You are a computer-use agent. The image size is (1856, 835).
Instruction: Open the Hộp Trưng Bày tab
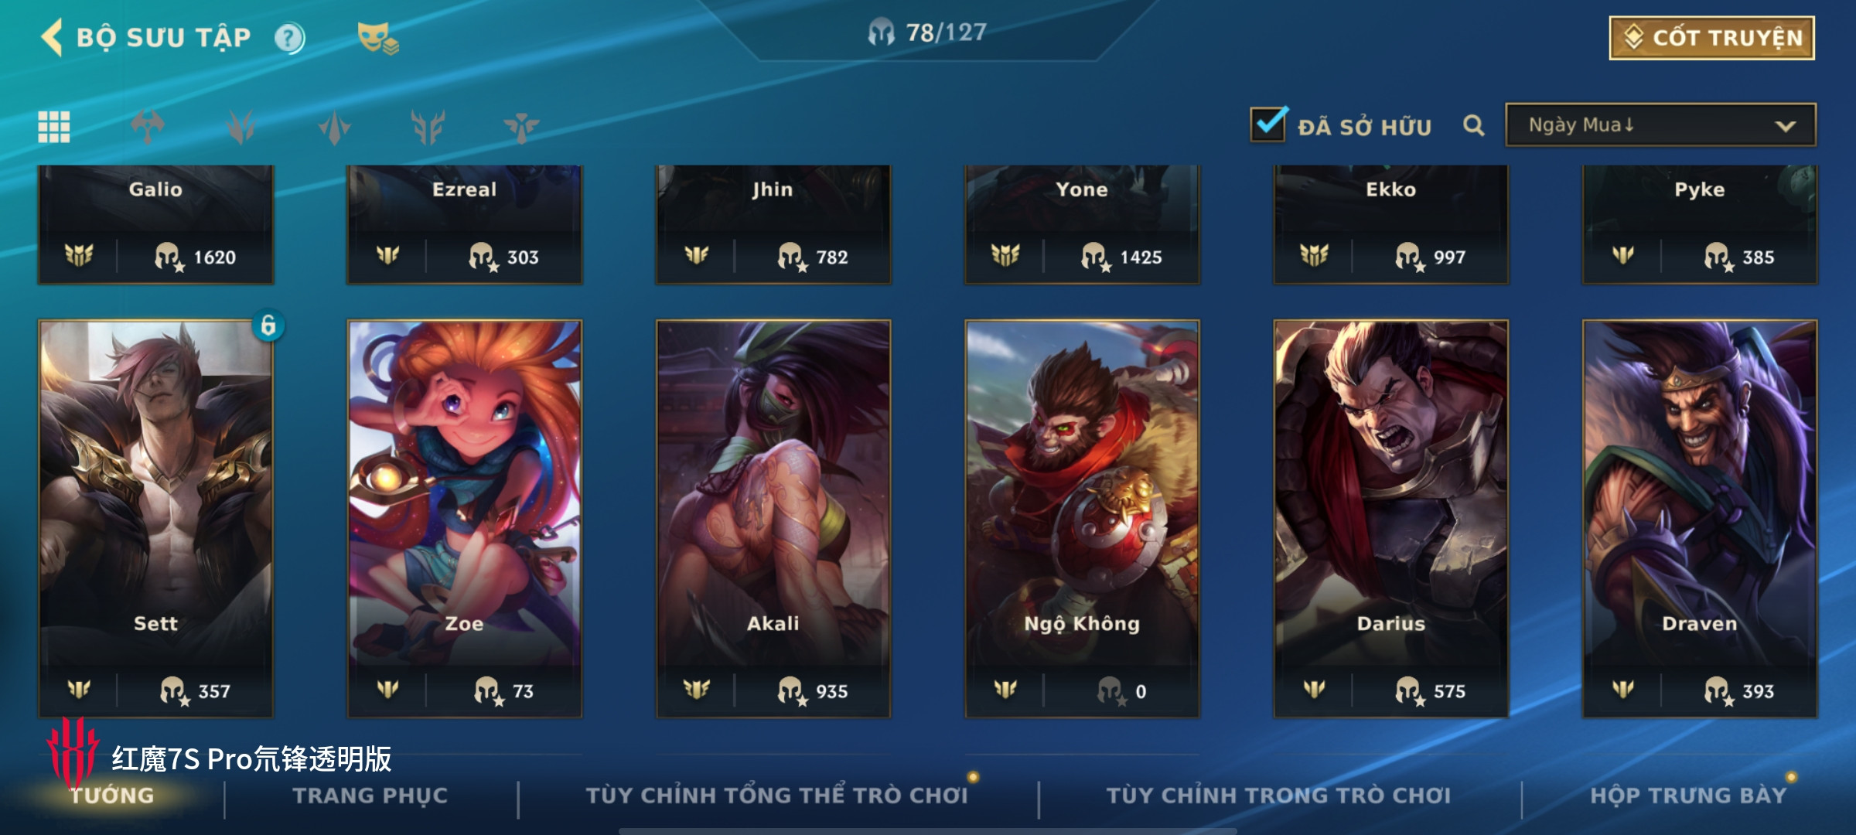1689,796
